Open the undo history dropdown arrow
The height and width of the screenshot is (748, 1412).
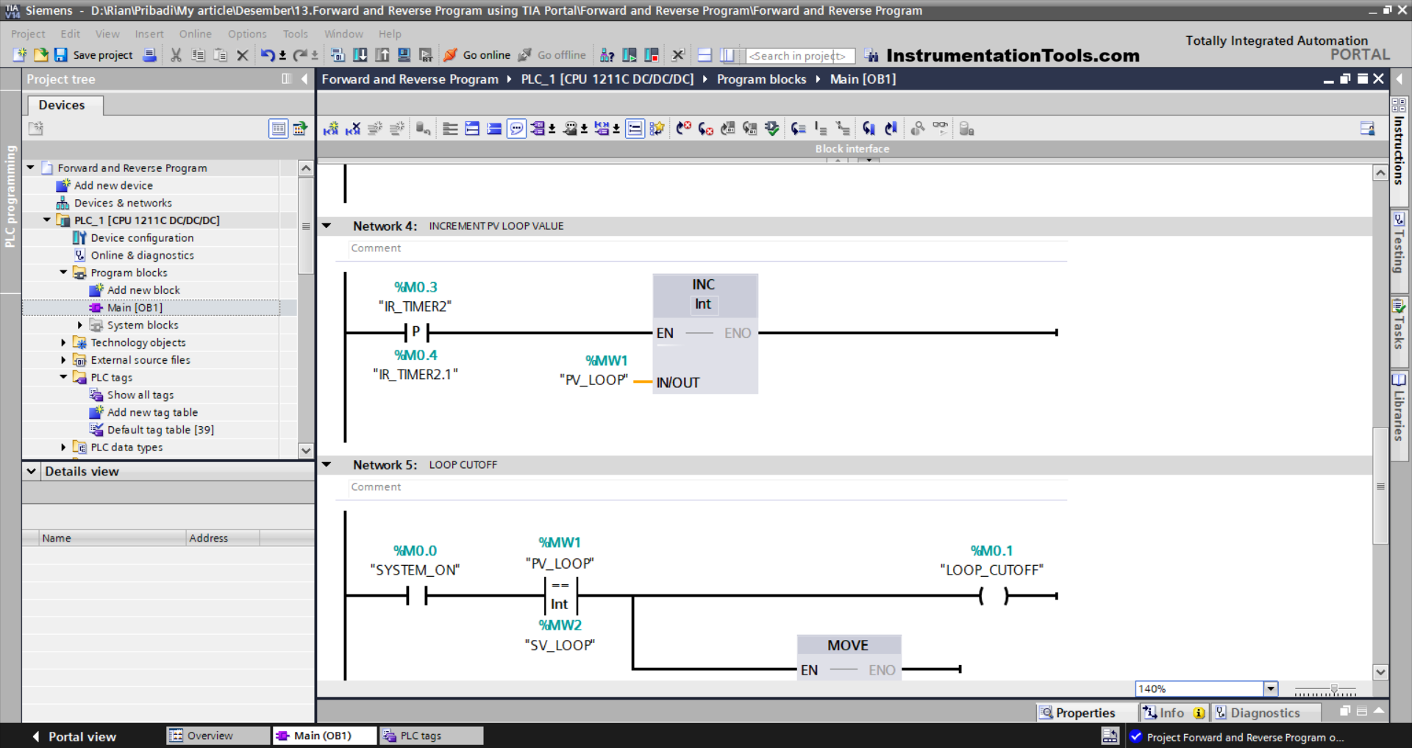(282, 55)
